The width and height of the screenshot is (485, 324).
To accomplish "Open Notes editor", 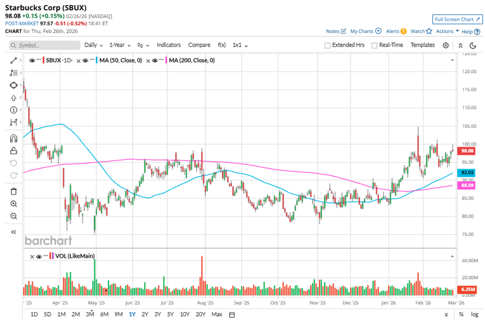I will click(x=336, y=31).
